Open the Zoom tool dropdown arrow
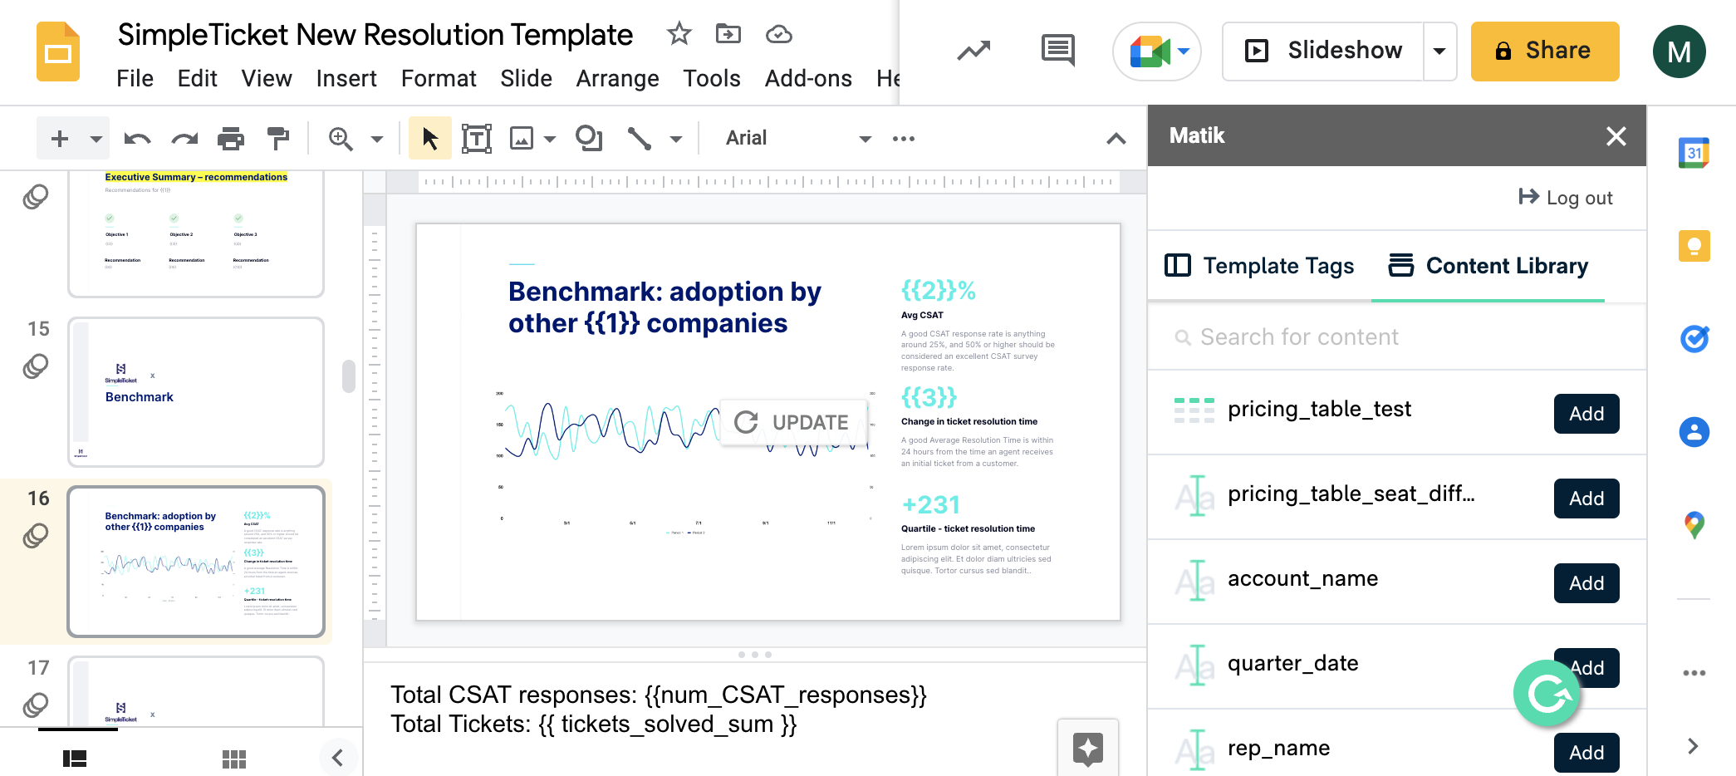 [x=377, y=139]
